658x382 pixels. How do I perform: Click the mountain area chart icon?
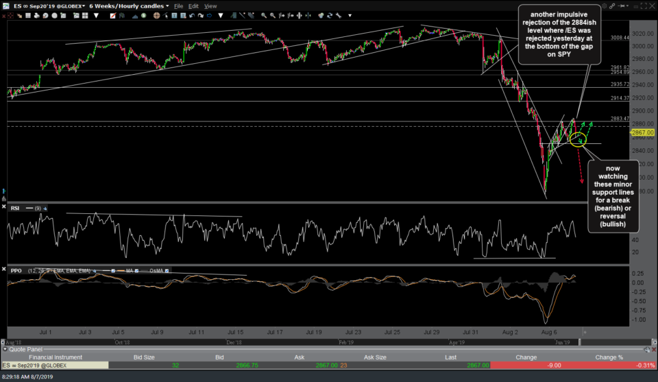point(135,16)
